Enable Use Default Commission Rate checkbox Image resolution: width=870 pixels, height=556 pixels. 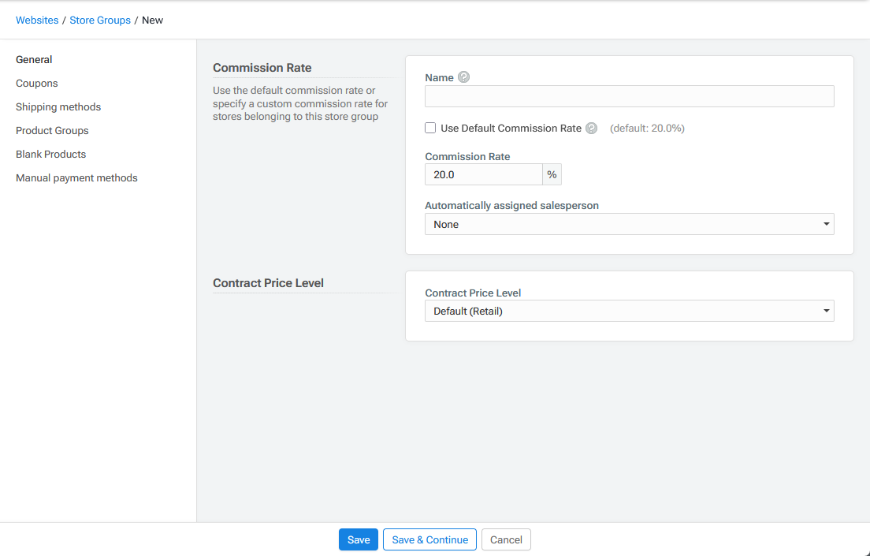pos(430,128)
